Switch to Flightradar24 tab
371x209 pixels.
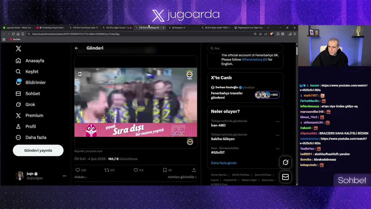[x=249, y=28]
